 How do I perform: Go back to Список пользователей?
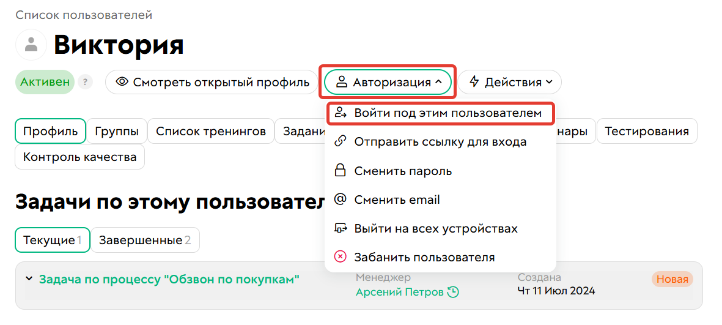[x=84, y=15]
